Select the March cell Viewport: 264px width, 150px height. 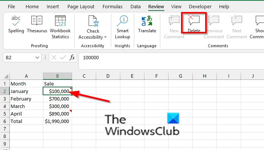pyautogui.click(x=26, y=106)
